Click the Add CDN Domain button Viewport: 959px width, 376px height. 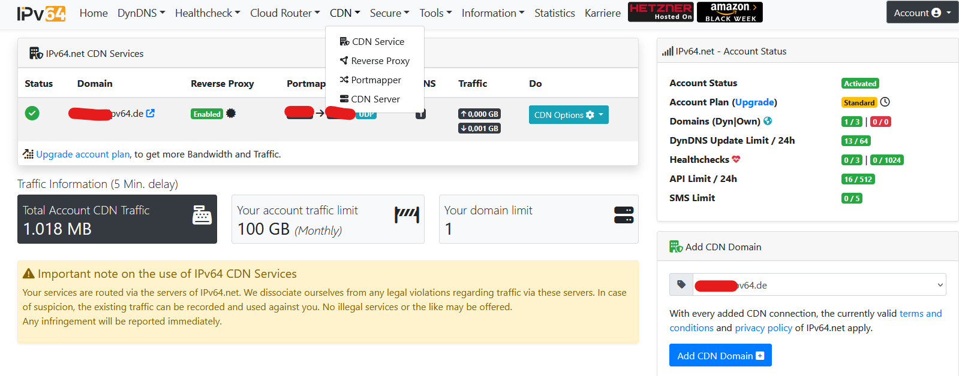tap(720, 356)
